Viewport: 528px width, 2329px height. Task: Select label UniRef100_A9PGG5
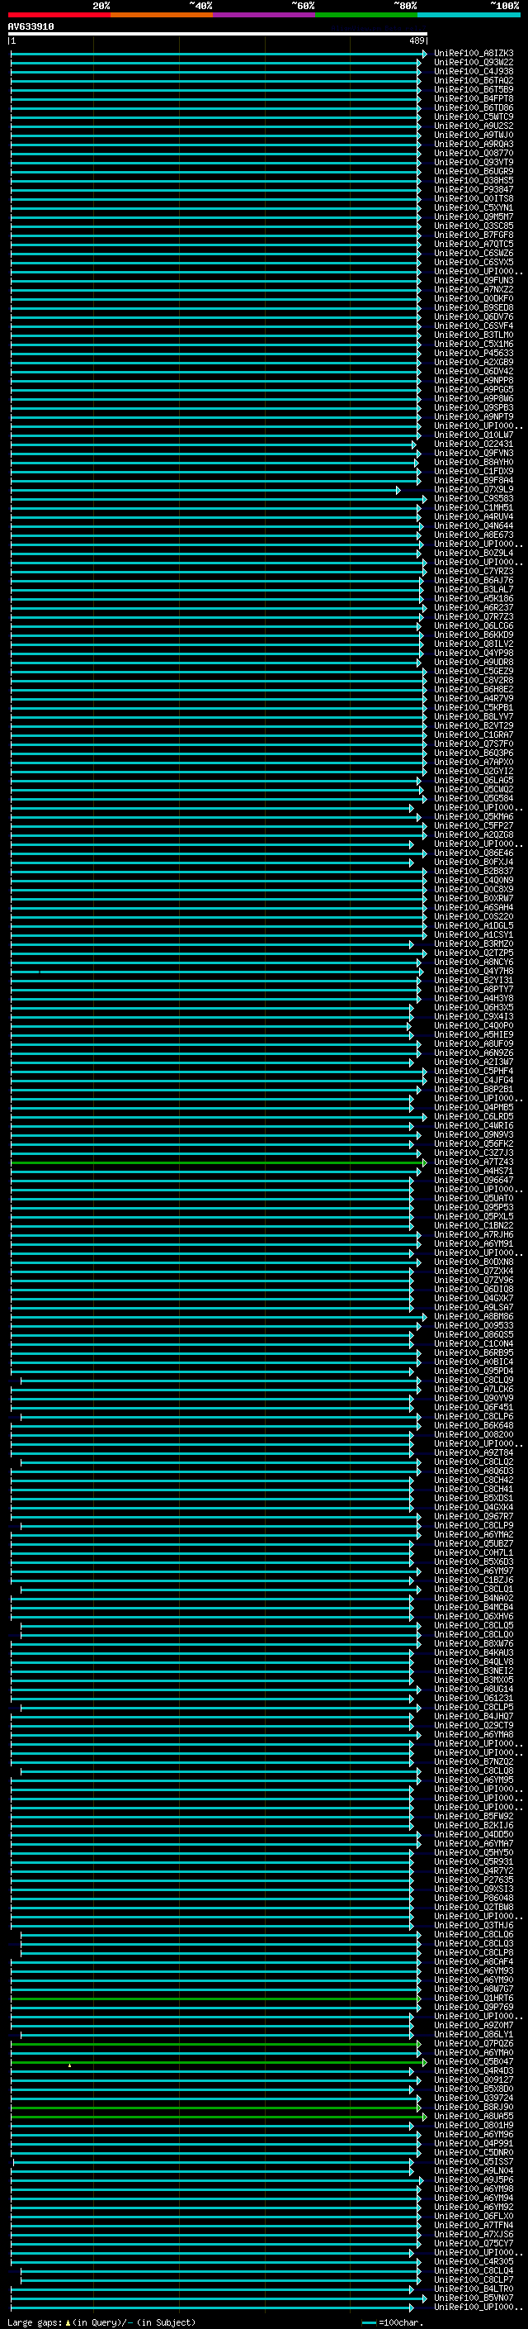474,390
